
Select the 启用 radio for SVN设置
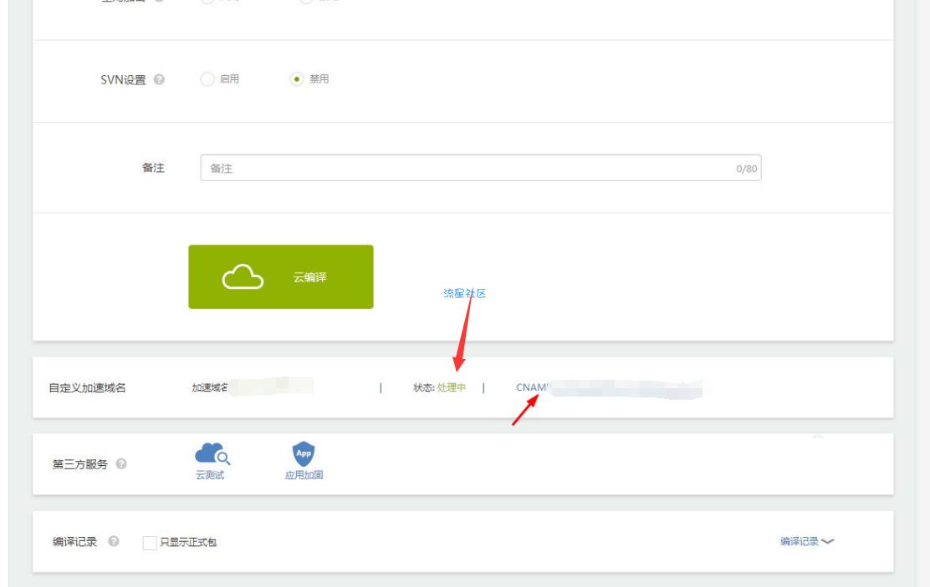[x=207, y=78]
